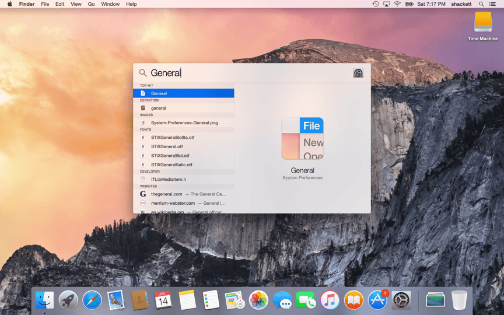
Task: Open the Finder menu
Action: coord(27,4)
